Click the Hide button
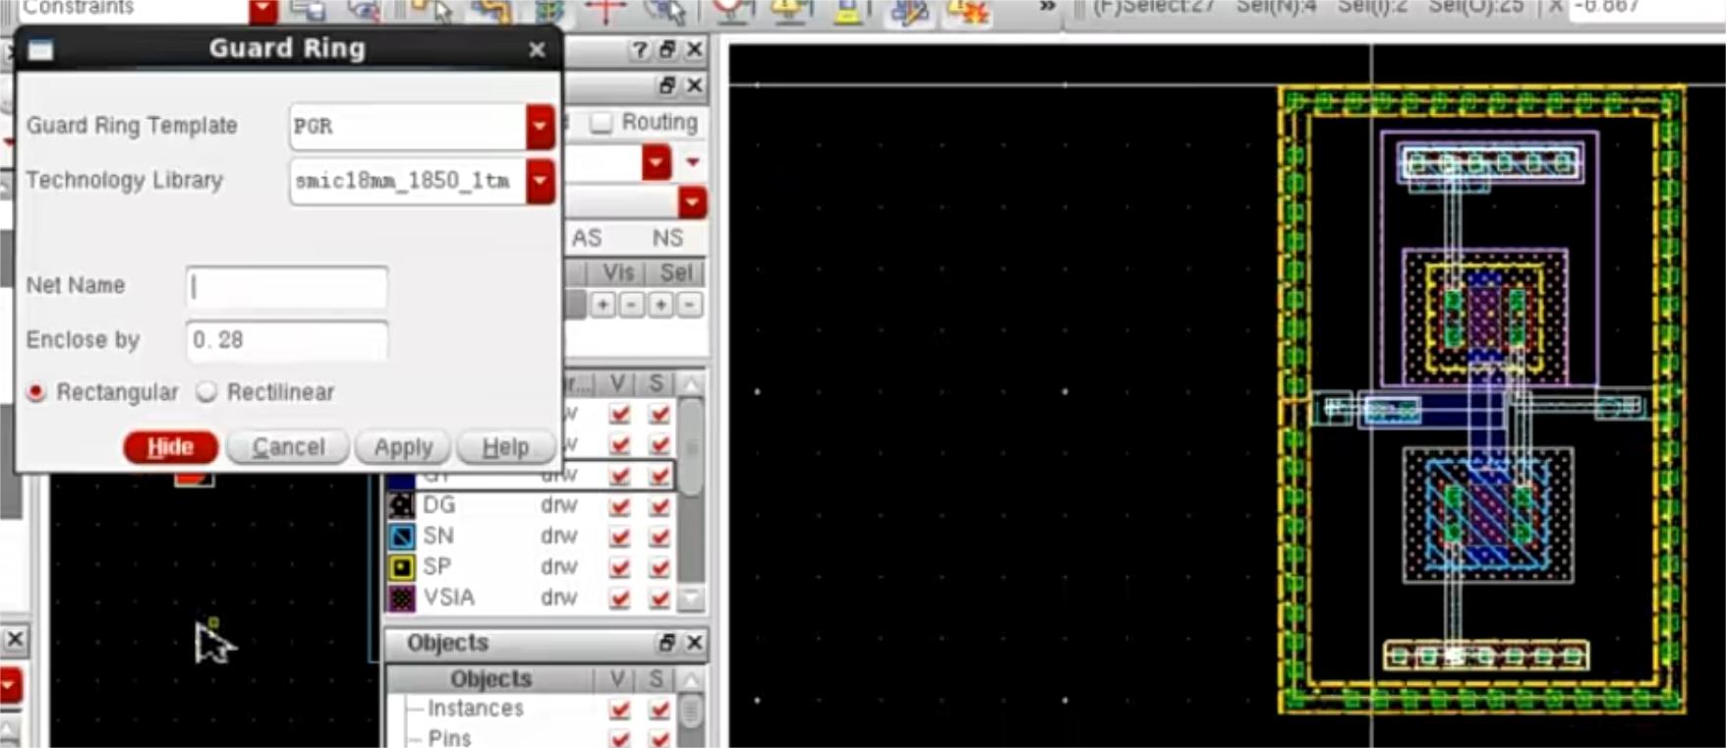 [170, 447]
